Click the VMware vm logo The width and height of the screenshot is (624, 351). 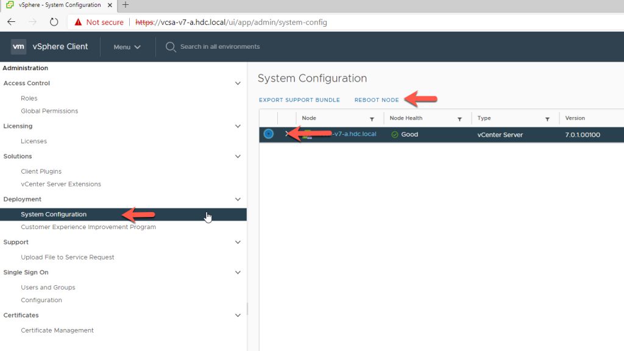[18, 46]
